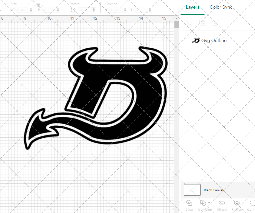Click the Position X stepper arrows
This screenshot has height=213, width=255.
click(125, 10)
